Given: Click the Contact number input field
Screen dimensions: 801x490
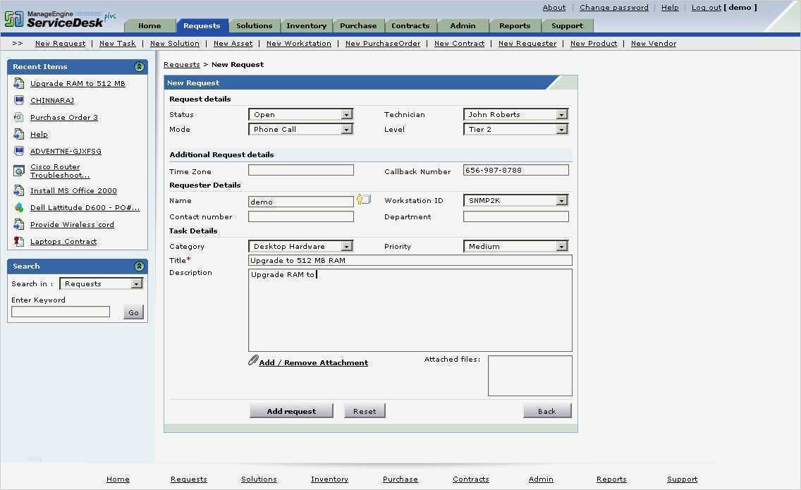Looking at the screenshot, I should tap(301, 216).
